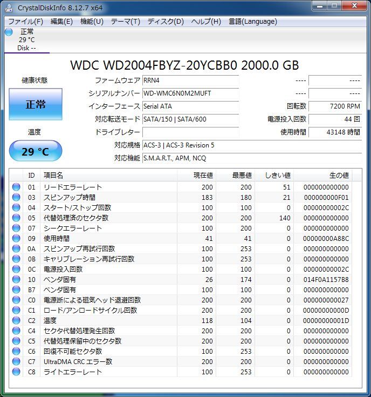The width and height of the screenshot is (371, 397).
Task: Click status orb for C7 UltraDMA CRC エラー数
Action: pyautogui.click(x=16, y=361)
